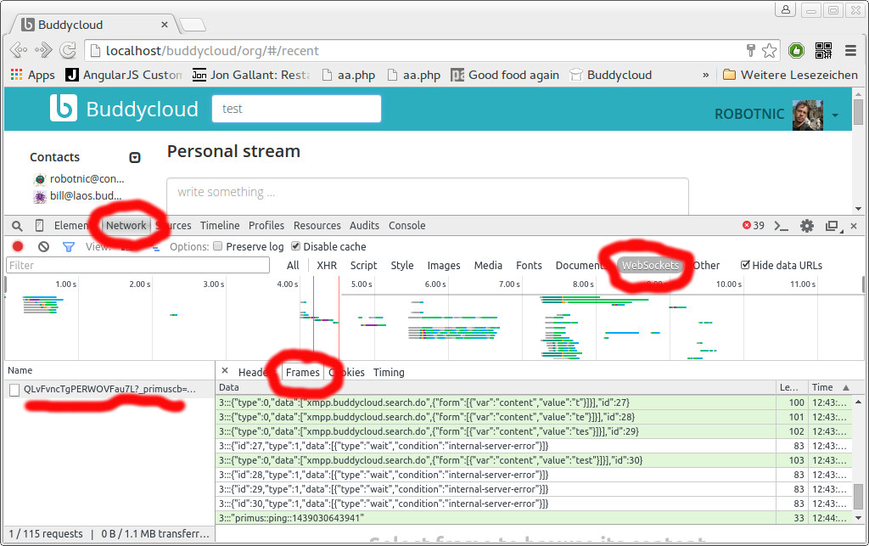Open the ROBOTNIC user menu arrow
Screen dimensions: 869x546
click(x=835, y=115)
